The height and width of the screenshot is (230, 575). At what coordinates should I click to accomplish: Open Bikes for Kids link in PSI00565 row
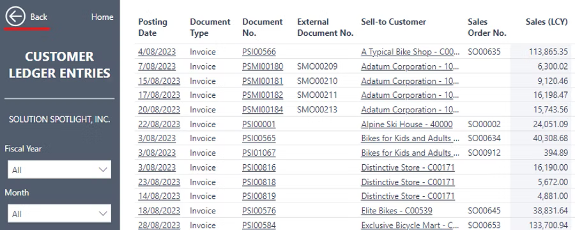click(410, 138)
